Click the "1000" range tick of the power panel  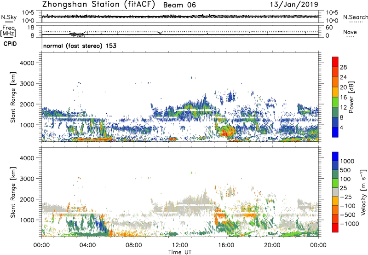27,125
